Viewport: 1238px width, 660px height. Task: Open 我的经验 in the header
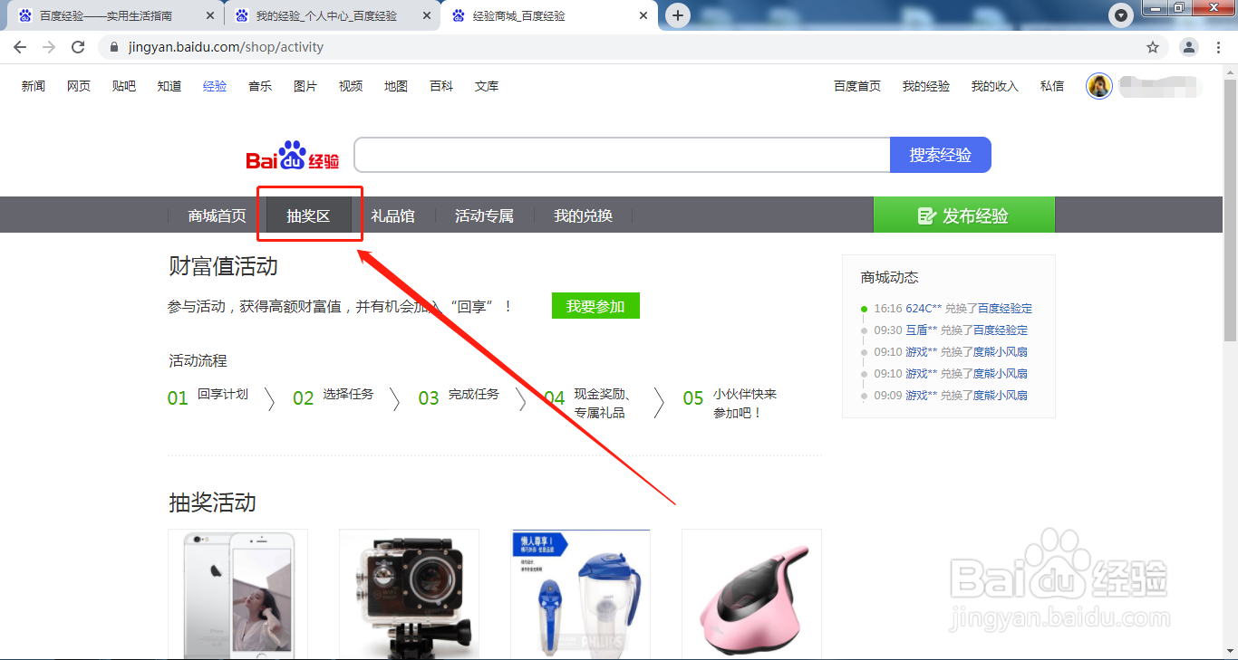[x=926, y=86]
